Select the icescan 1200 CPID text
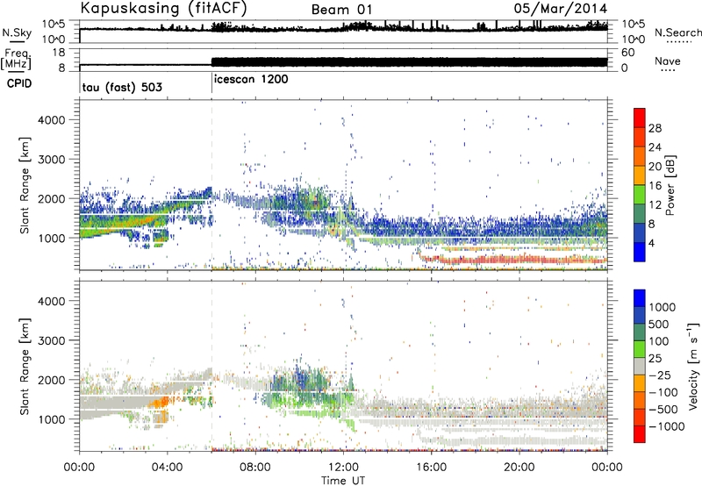Viewport: 702px width, 486px height. pyautogui.click(x=251, y=79)
